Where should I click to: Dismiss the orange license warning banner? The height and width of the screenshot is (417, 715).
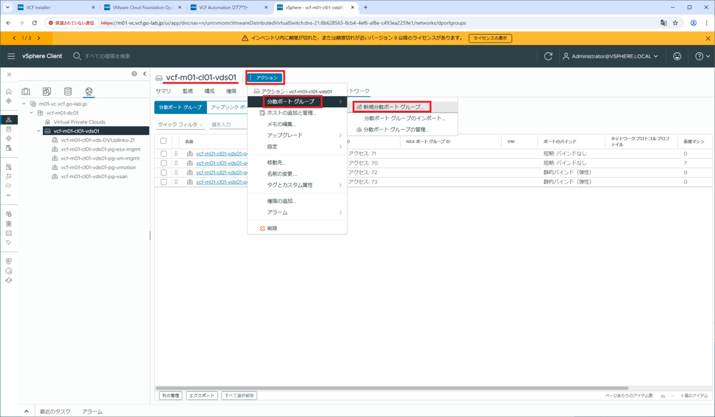click(x=708, y=38)
